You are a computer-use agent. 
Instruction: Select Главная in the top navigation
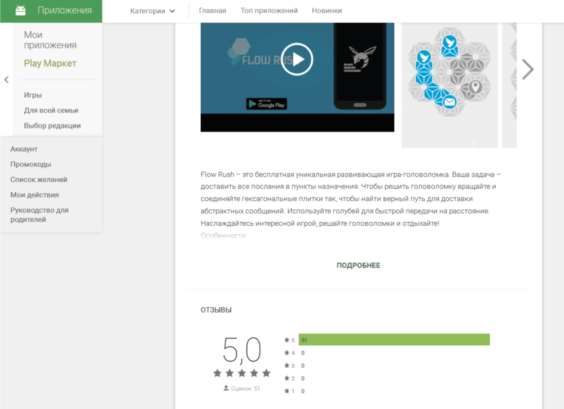[213, 10]
